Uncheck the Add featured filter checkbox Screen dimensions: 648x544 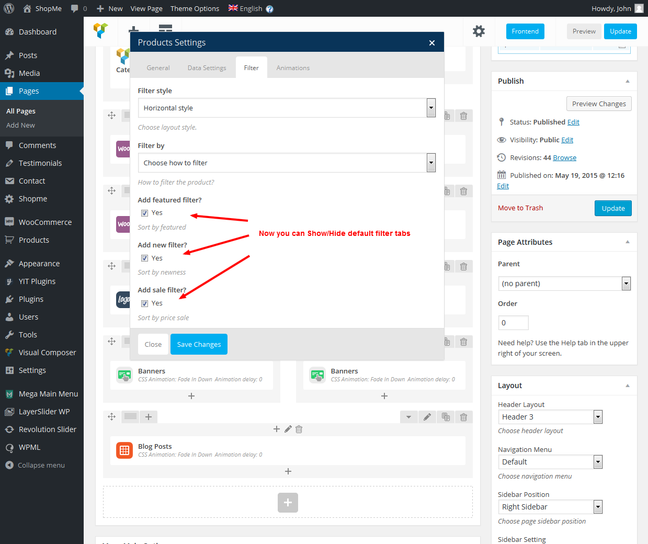click(x=145, y=213)
